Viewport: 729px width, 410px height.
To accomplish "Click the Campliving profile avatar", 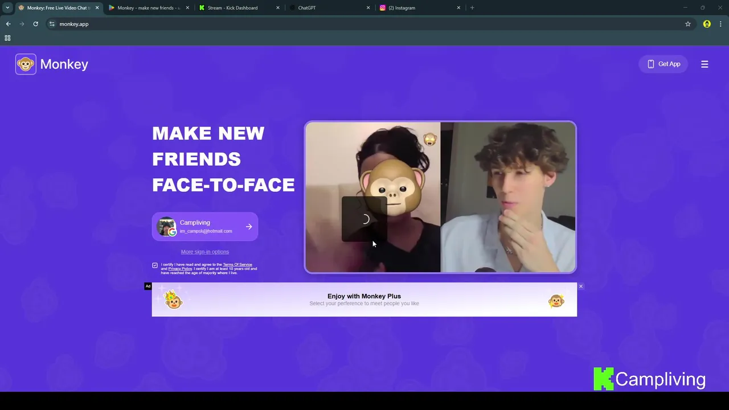I will [166, 227].
